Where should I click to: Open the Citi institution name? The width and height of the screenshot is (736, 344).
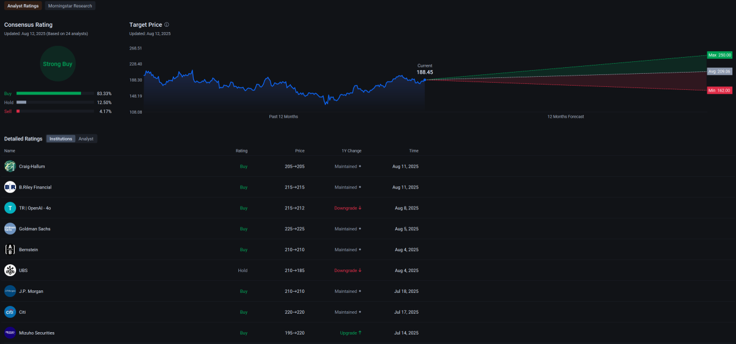click(x=23, y=312)
